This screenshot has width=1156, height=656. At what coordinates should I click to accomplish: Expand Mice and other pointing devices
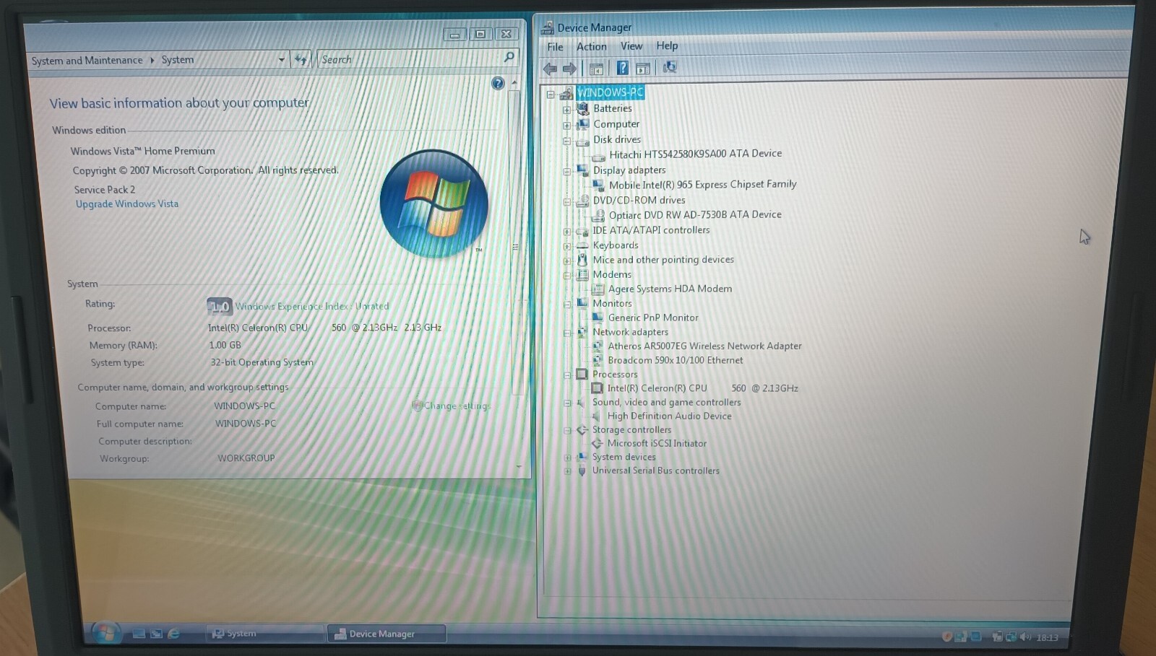point(567,261)
